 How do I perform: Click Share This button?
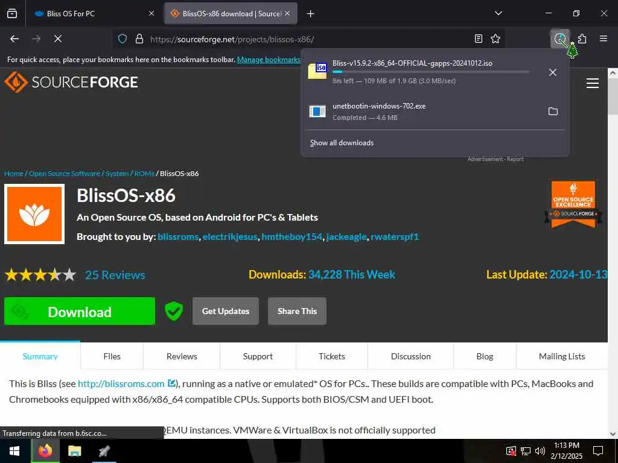pos(297,311)
